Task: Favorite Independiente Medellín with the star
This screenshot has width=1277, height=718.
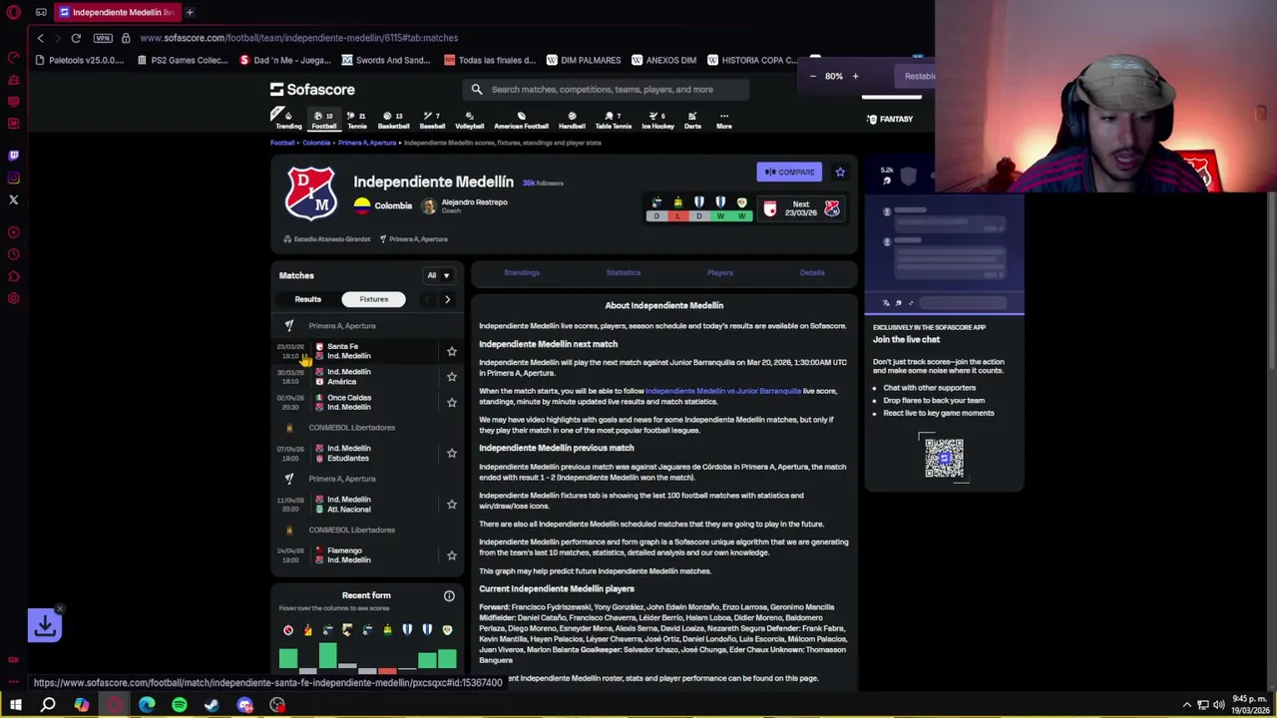Action: click(840, 173)
